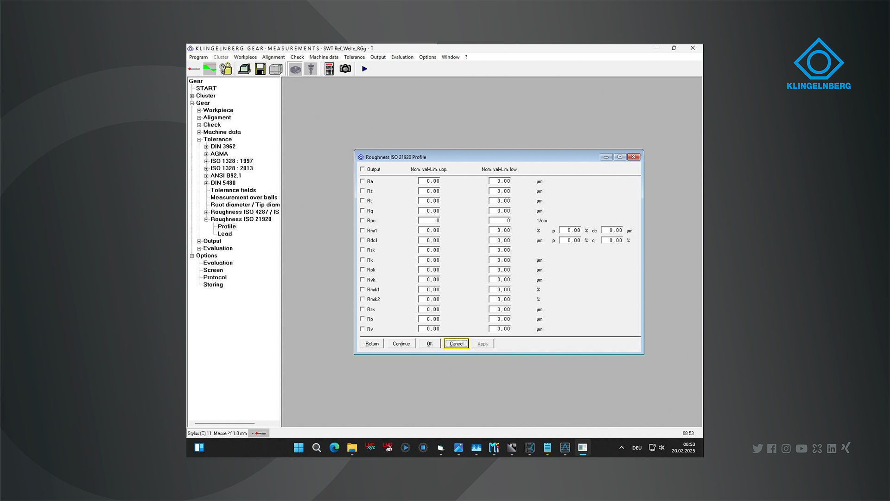Open the Machine data menu
This screenshot has width=890, height=501.
(x=324, y=57)
